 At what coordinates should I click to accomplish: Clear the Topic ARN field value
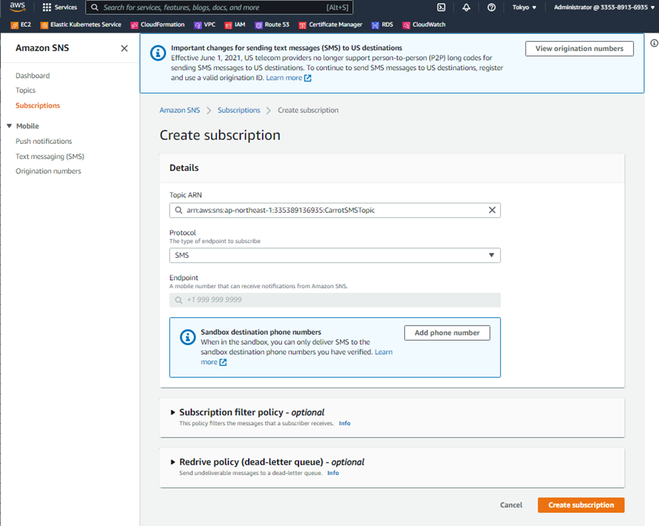tap(492, 210)
